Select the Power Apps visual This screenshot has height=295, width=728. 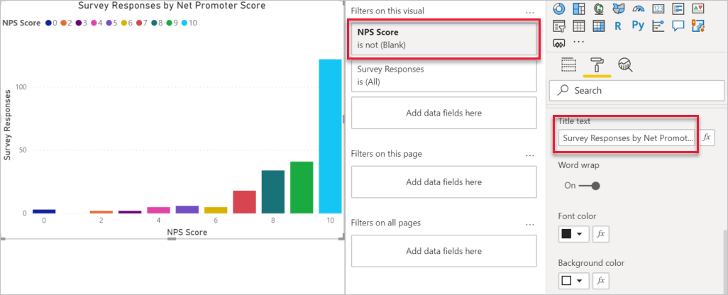(x=559, y=43)
